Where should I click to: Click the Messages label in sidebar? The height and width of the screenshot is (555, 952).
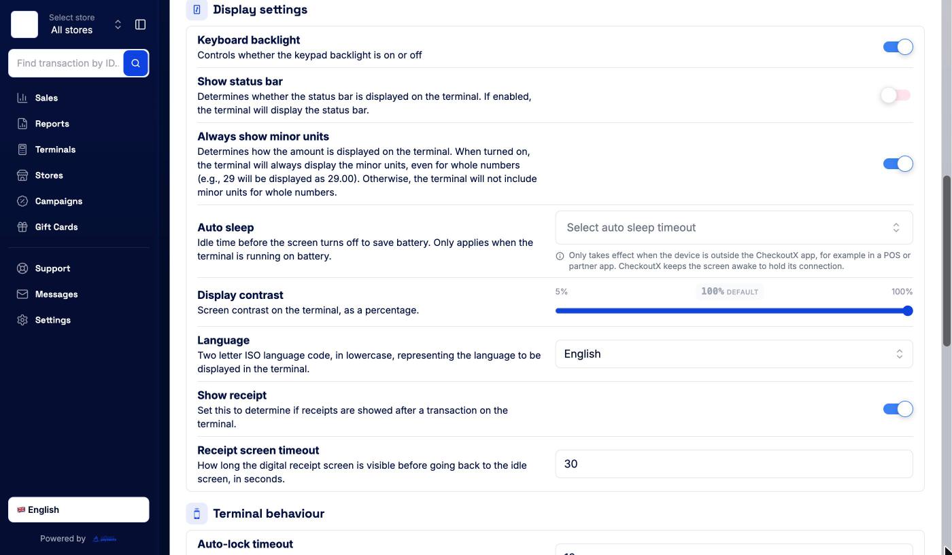click(56, 294)
